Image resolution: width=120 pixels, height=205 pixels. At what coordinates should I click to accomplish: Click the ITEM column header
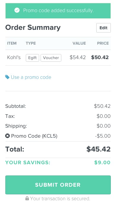point(12,43)
